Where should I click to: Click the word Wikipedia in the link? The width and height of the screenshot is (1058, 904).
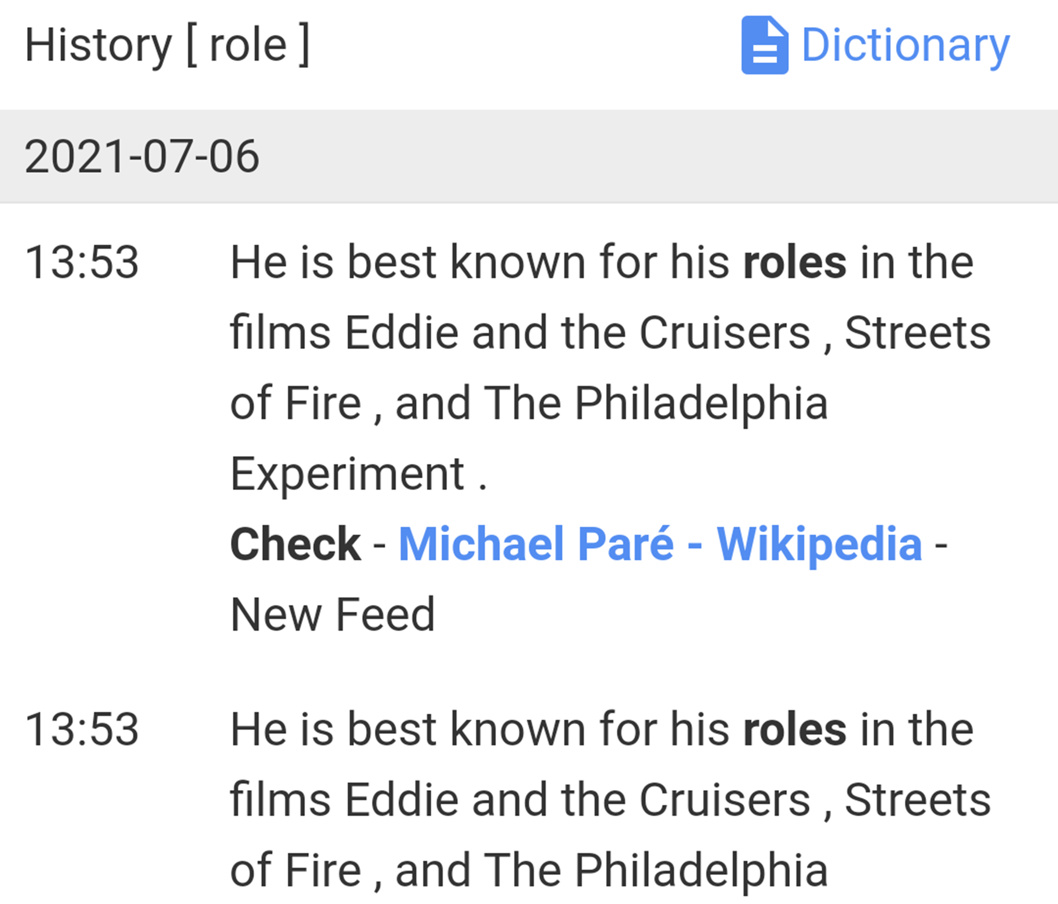tap(819, 544)
